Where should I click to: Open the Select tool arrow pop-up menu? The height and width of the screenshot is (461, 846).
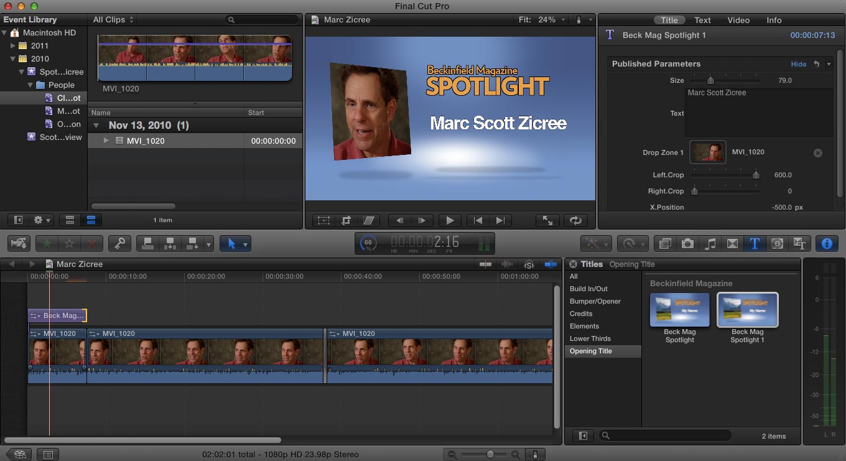235,243
